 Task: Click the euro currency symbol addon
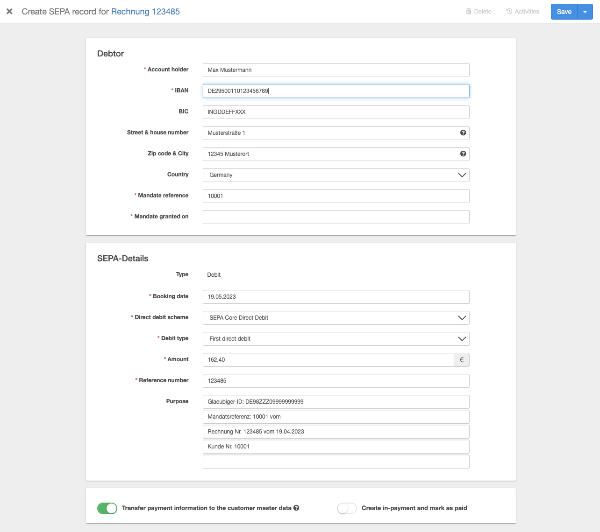tap(462, 360)
